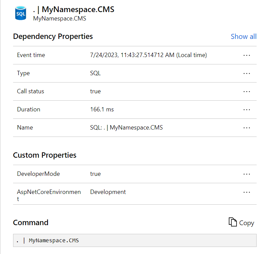Open ellipsis menu for Call status
The height and width of the screenshot is (254, 261).
[x=247, y=92]
